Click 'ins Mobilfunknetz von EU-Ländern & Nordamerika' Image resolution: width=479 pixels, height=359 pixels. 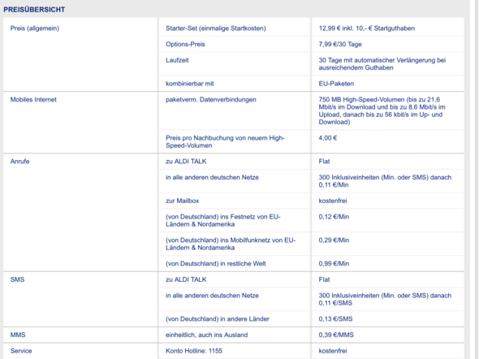coord(231,244)
